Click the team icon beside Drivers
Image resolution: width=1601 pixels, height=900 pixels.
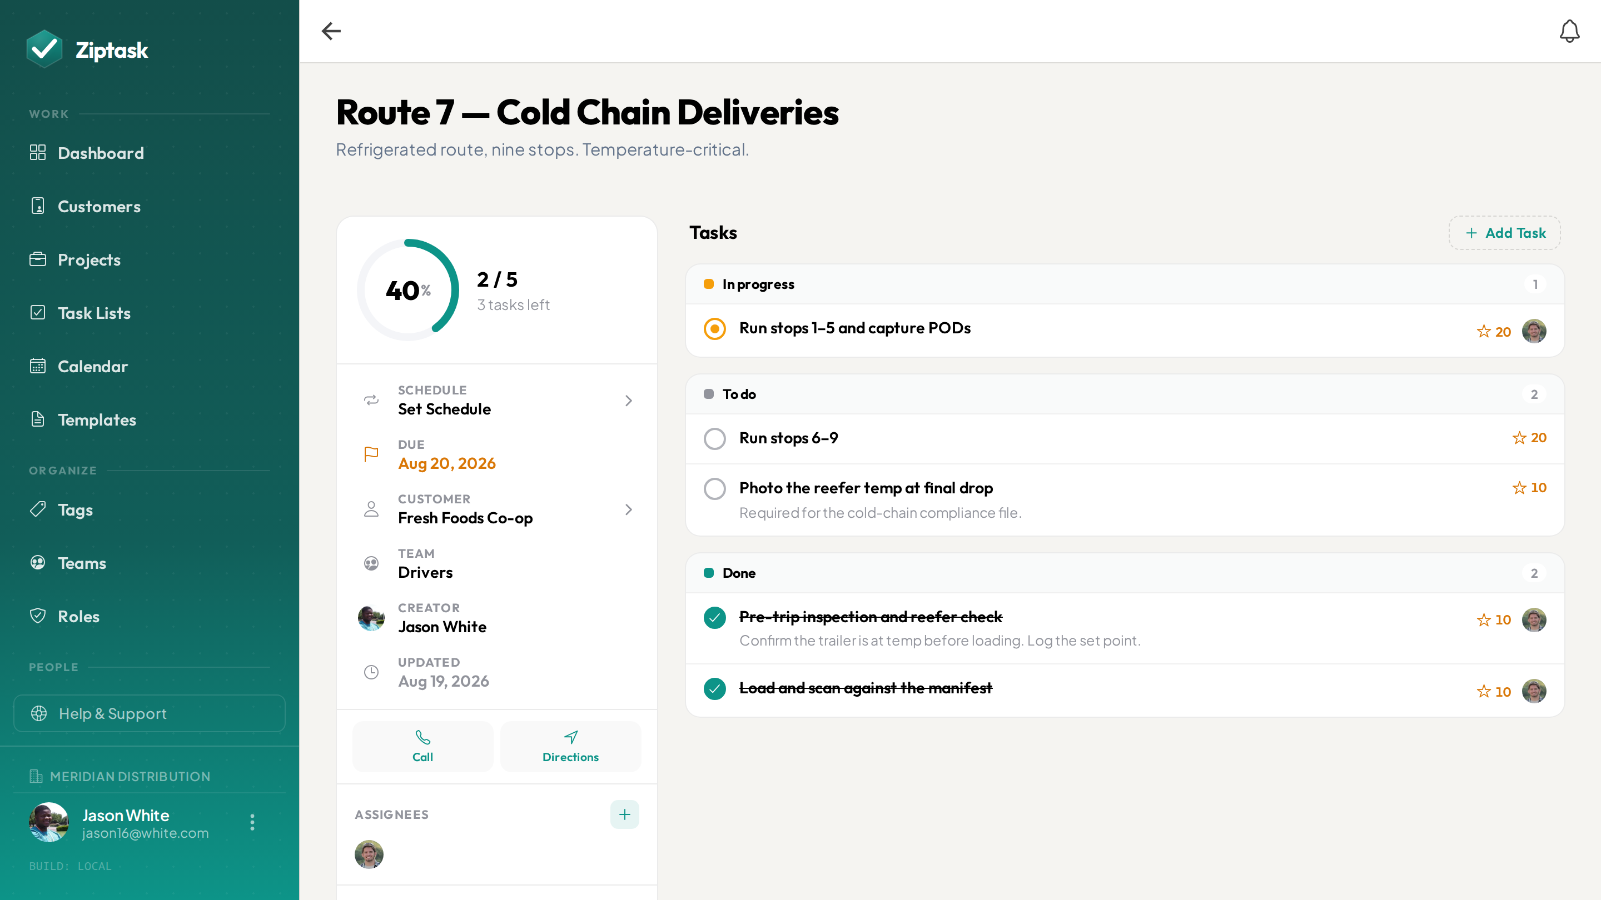click(371, 563)
